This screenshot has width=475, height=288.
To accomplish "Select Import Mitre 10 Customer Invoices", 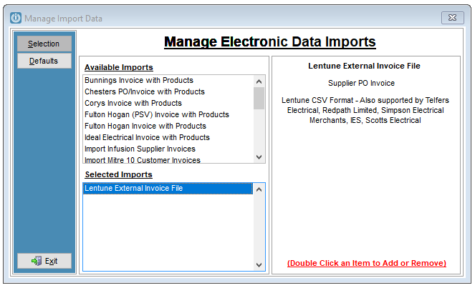I will (x=168, y=159).
